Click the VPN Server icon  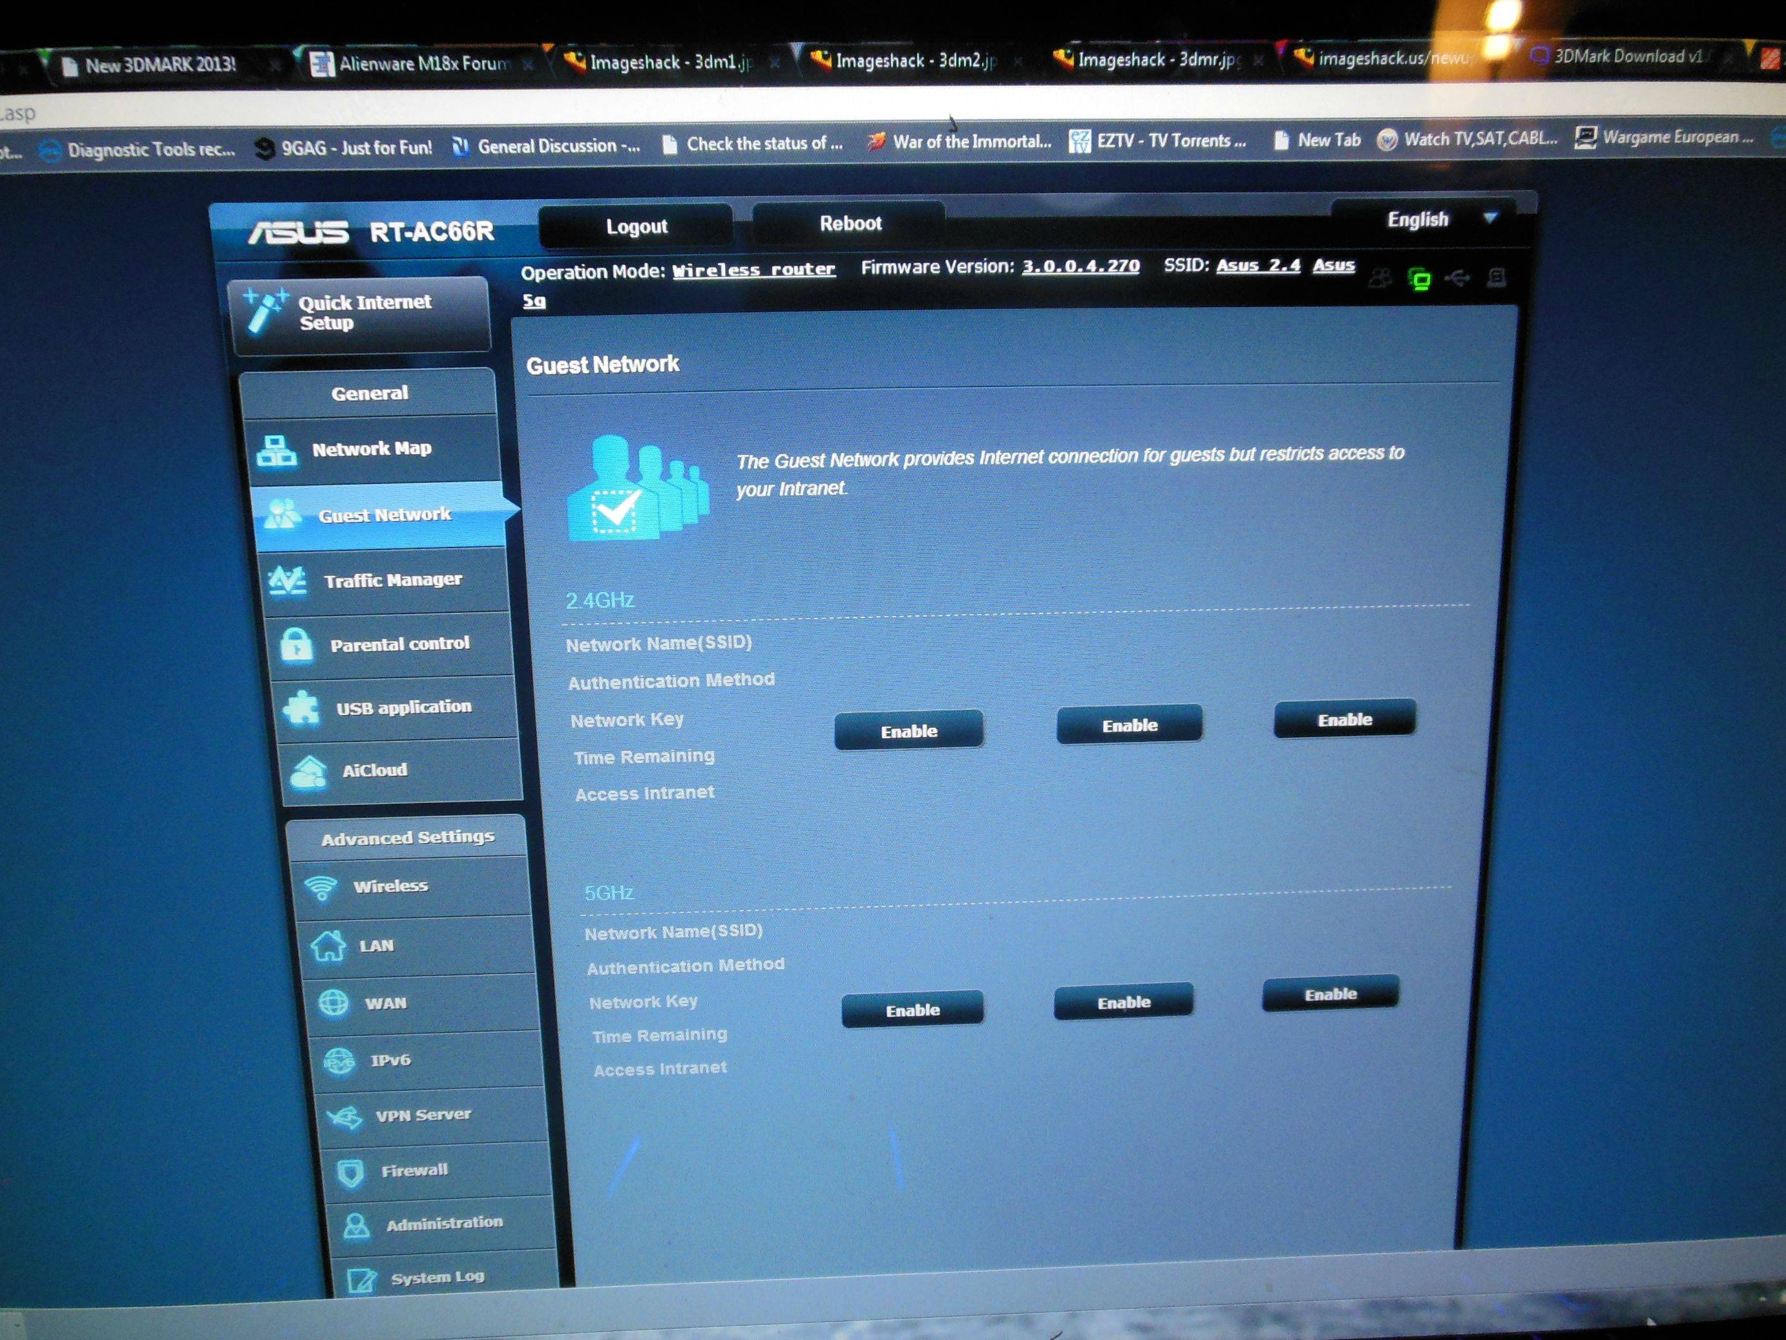click(345, 1116)
